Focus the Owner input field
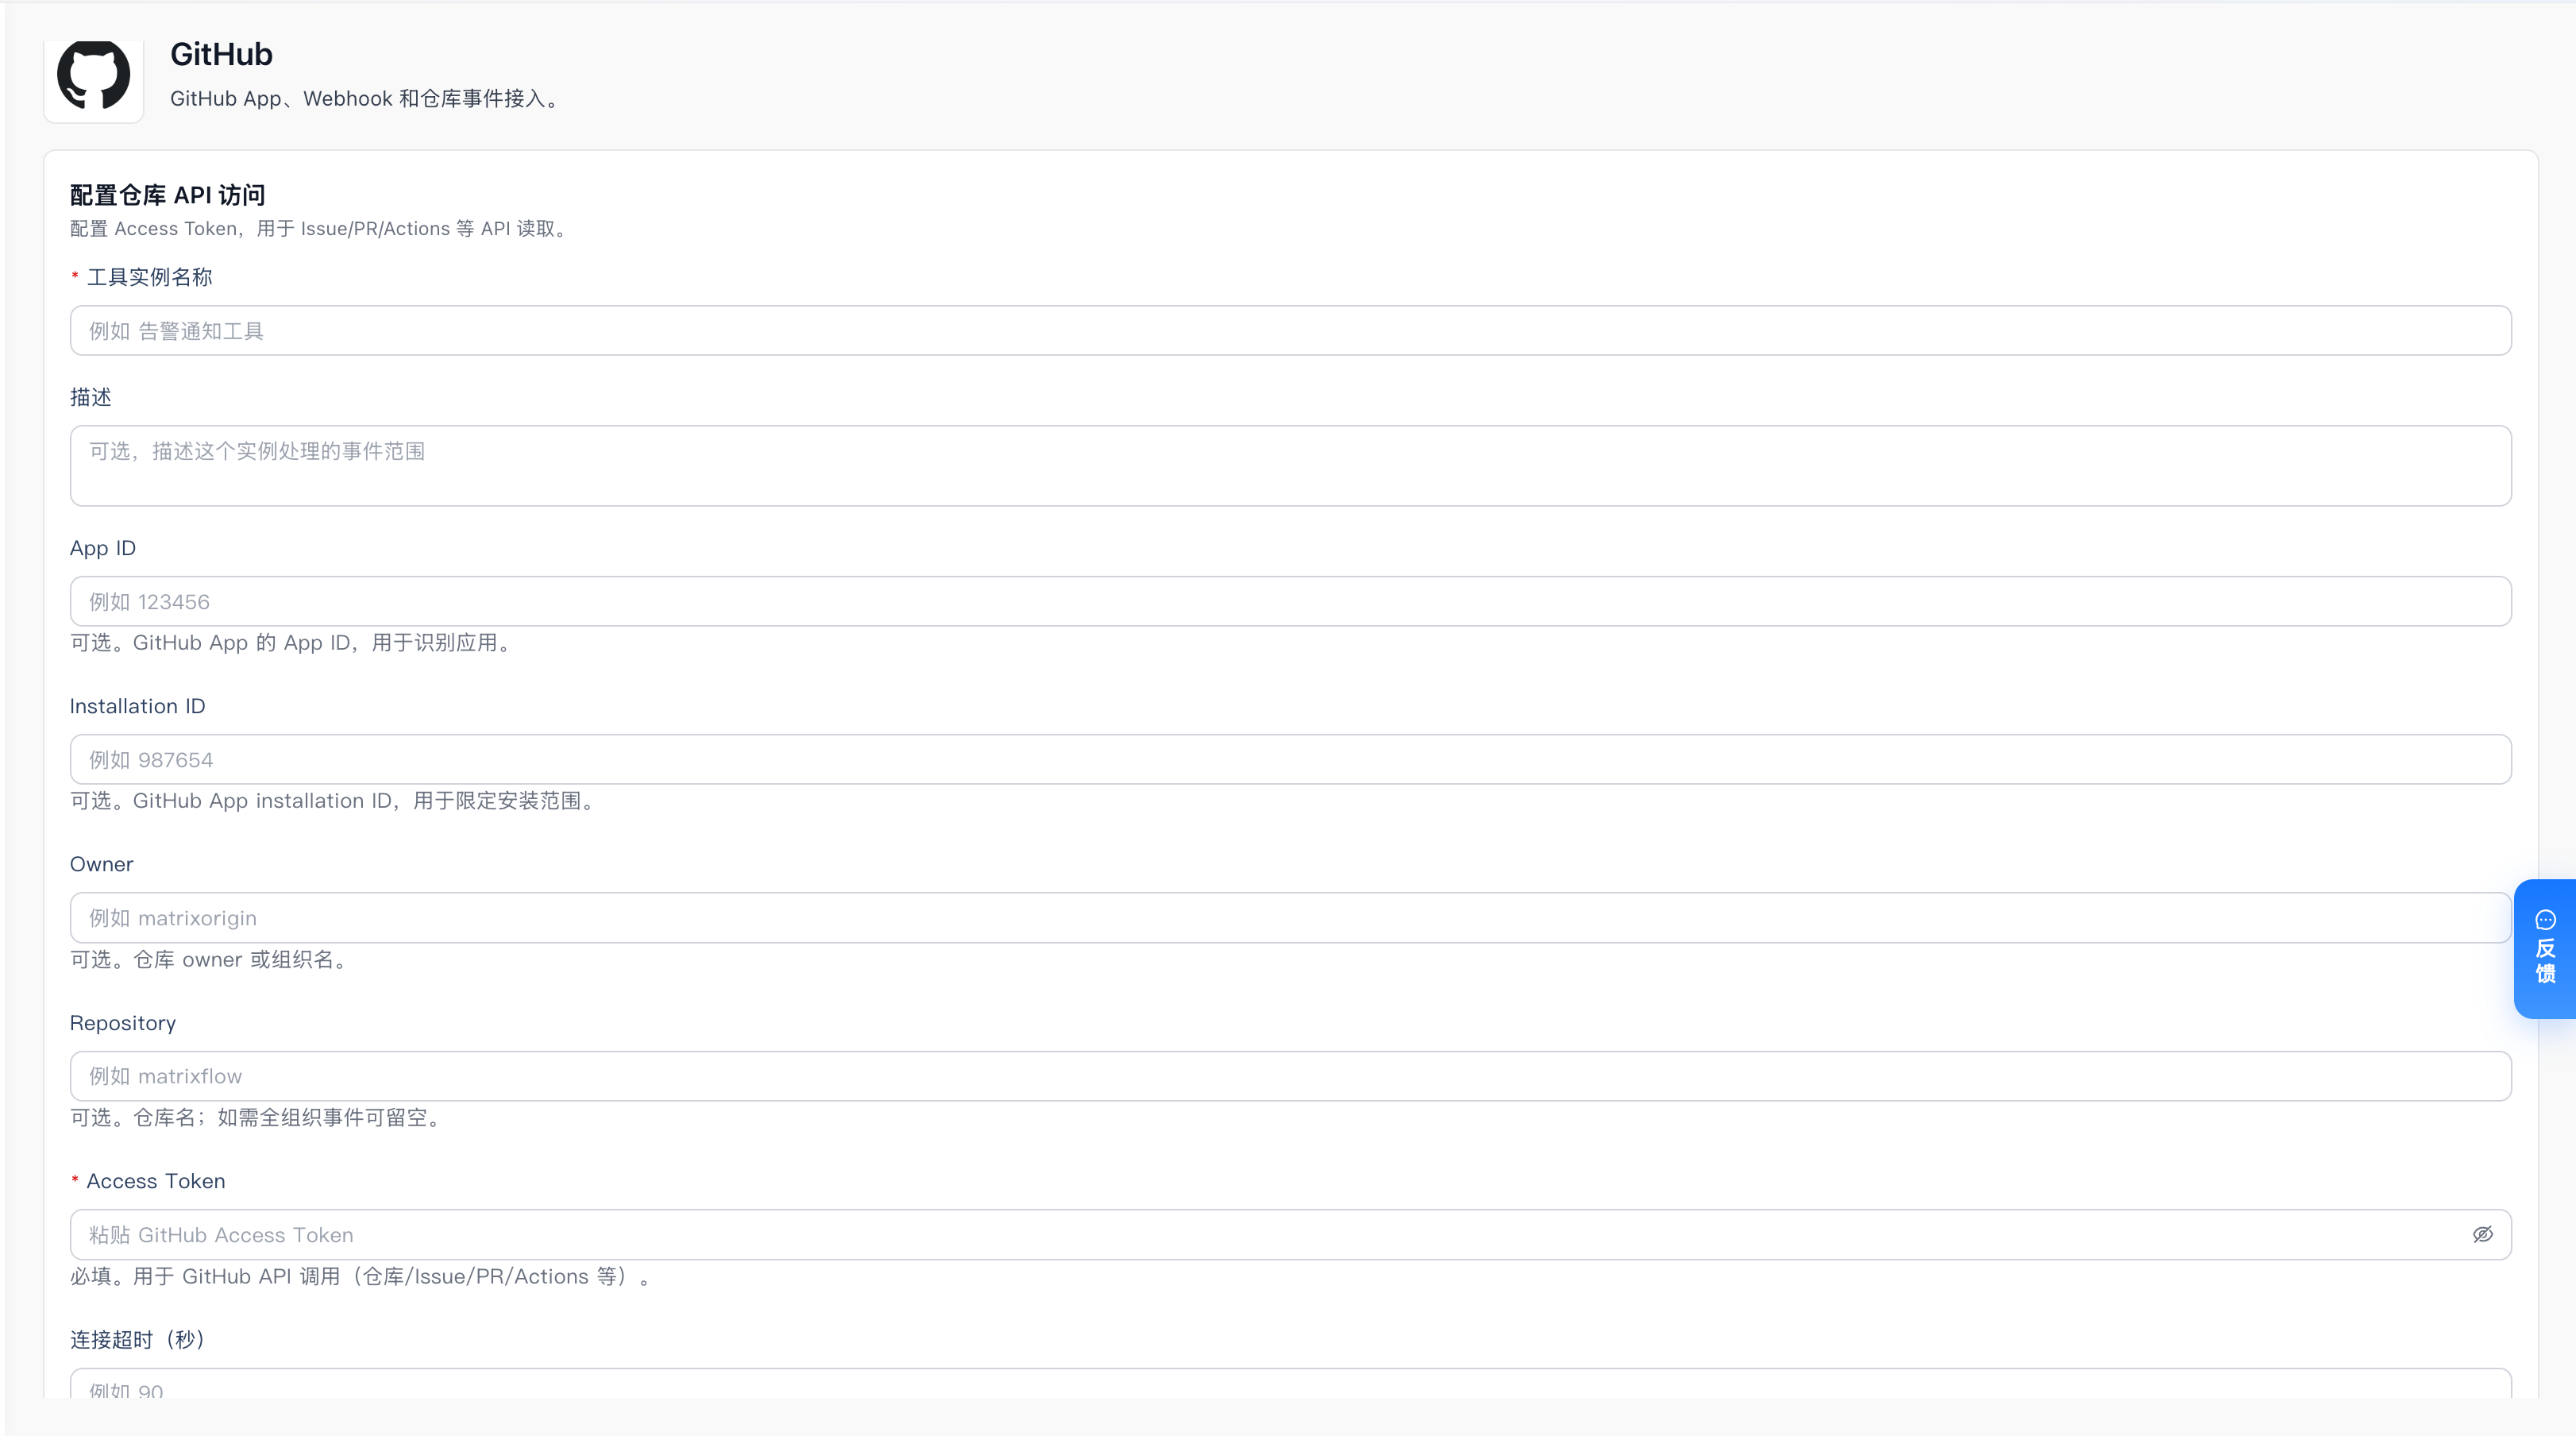2576x1436 pixels. (x=1290, y=917)
